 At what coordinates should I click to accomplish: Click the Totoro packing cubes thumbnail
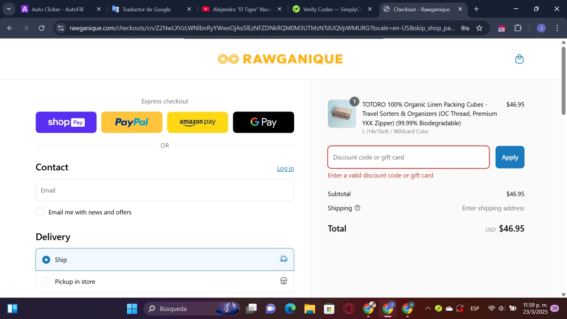click(342, 114)
